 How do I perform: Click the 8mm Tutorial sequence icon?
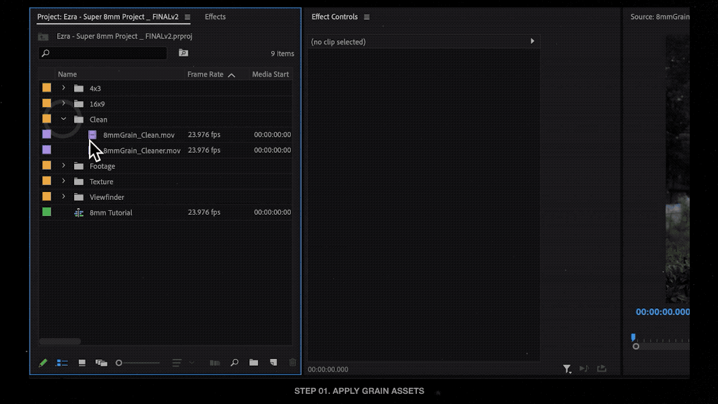coord(79,213)
